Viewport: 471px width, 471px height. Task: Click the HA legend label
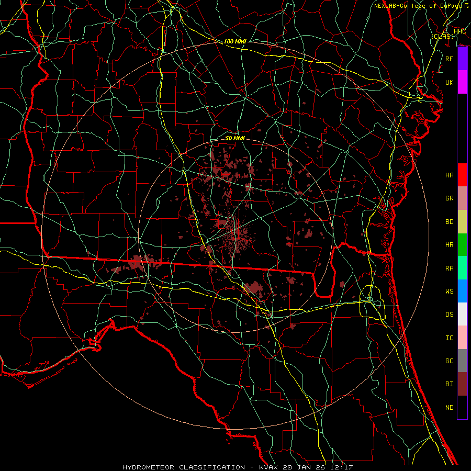click(x=449, y=175)
